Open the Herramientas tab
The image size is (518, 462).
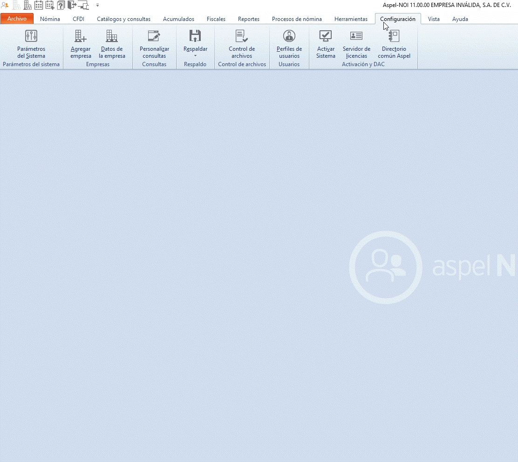(351, 19)
